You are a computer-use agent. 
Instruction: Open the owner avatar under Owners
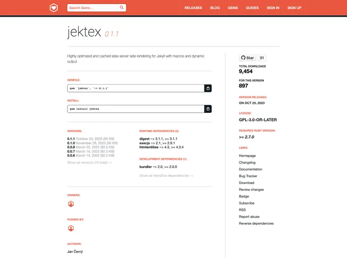(x=71, y=204)
